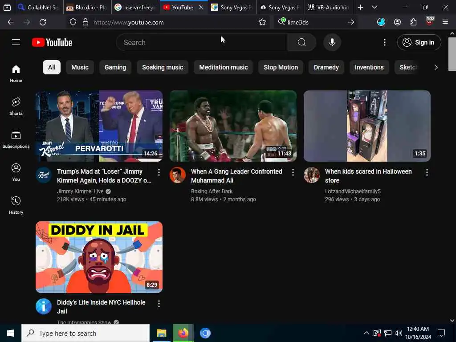Open Subscriptions in the sidebar
Screen dimensions: 456x342
(16, 139)
